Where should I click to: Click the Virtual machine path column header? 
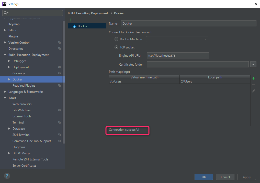[144, 77]
